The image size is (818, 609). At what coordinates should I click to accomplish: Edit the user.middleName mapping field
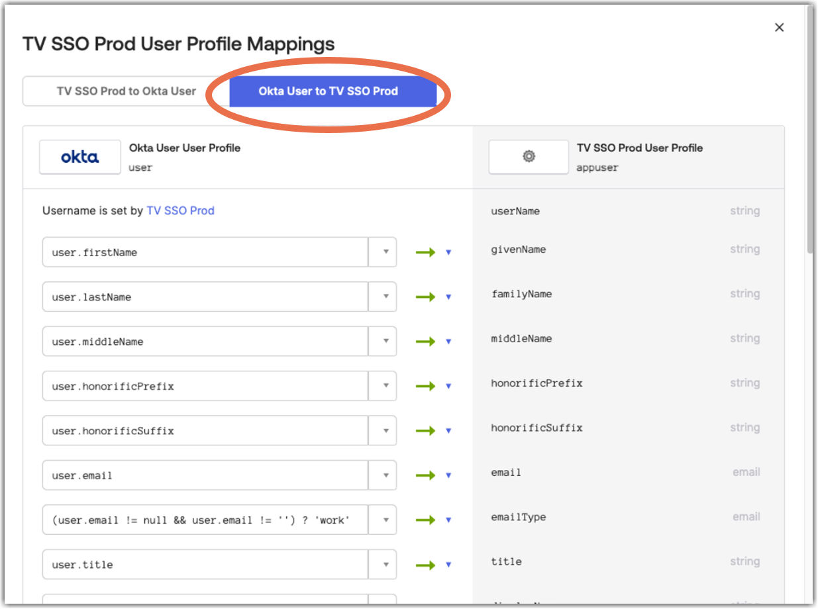pos(205,342)
